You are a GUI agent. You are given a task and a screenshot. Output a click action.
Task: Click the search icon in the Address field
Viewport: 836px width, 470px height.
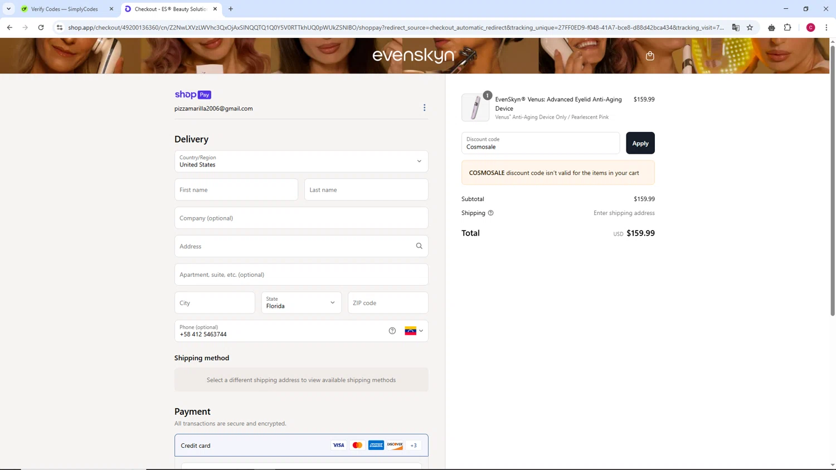click(419, 246)
